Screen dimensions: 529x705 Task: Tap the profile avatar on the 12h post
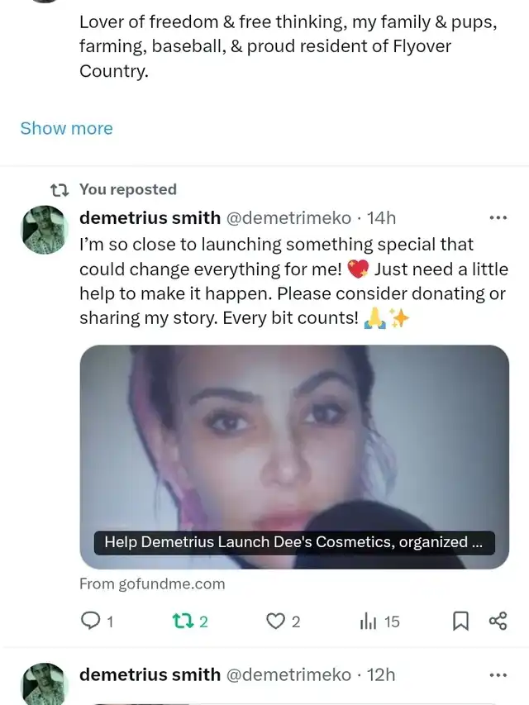[x=44, y=684]
